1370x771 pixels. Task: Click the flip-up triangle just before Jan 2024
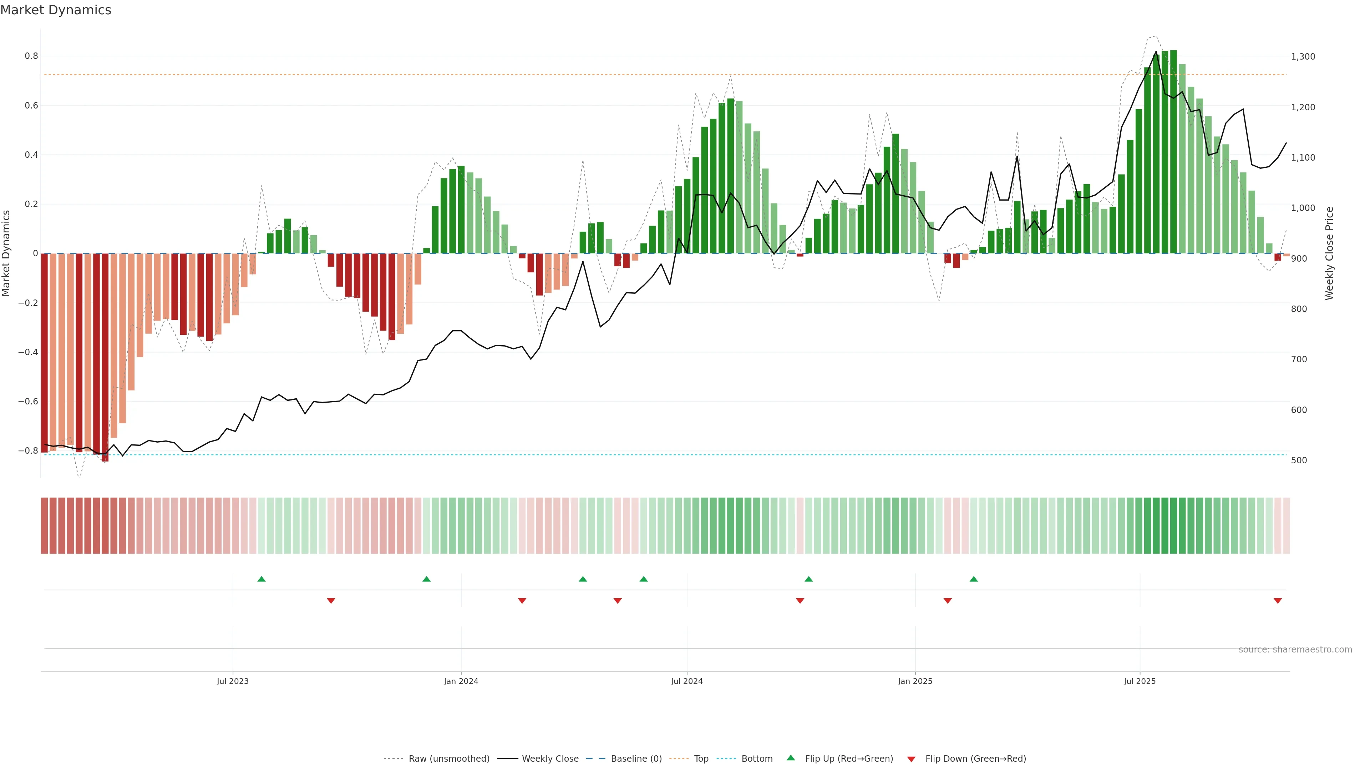(x=427, y=579)
